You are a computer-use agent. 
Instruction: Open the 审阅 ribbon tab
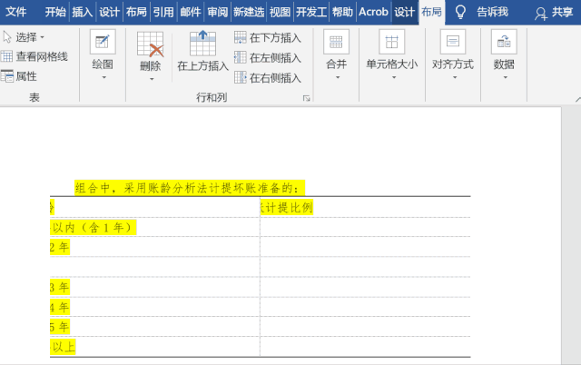(218, 12)
